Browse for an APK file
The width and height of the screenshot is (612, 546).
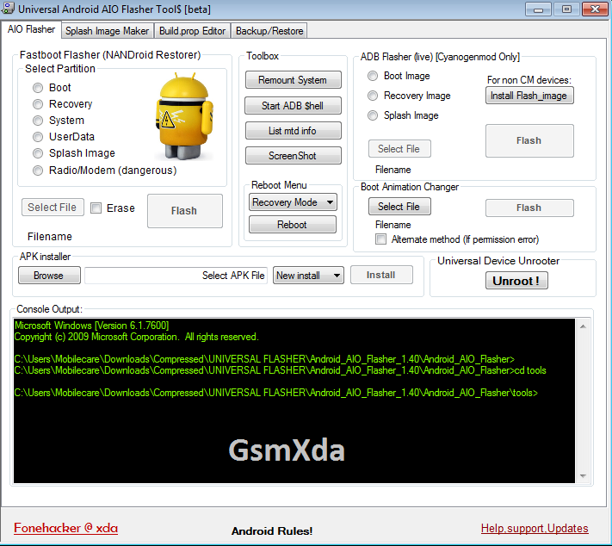coord(49,276)
